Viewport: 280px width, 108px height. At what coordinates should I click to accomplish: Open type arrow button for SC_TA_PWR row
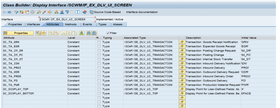point(182,85)
